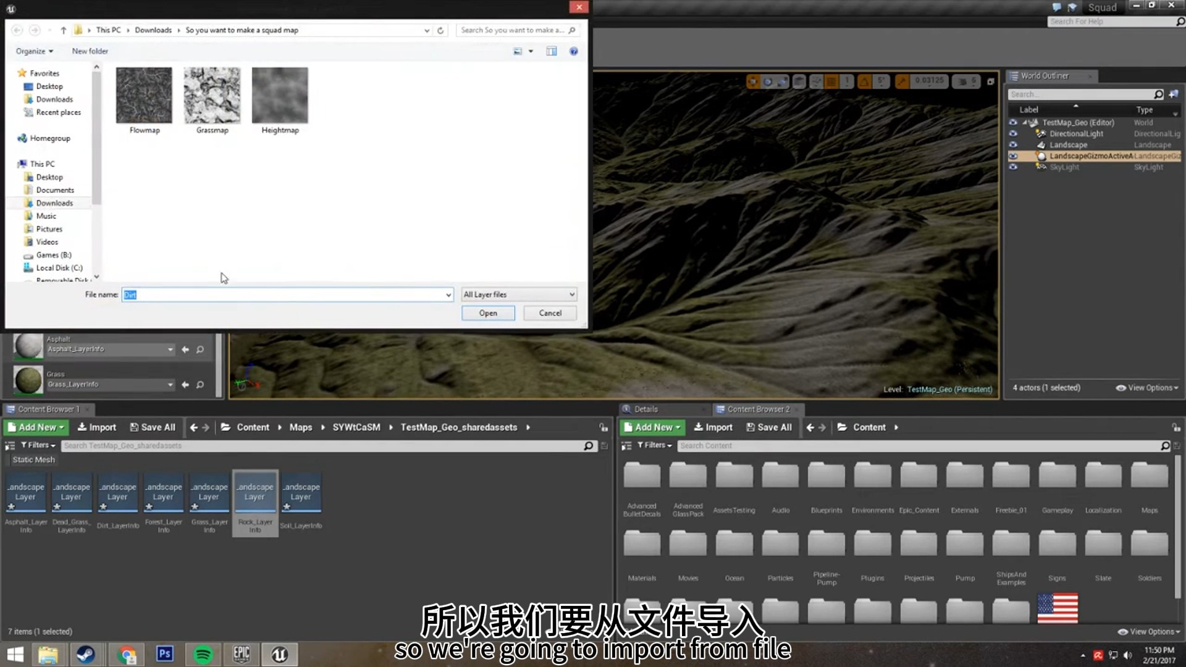Click the refresh icon in file dialog

tap(440, 30)
